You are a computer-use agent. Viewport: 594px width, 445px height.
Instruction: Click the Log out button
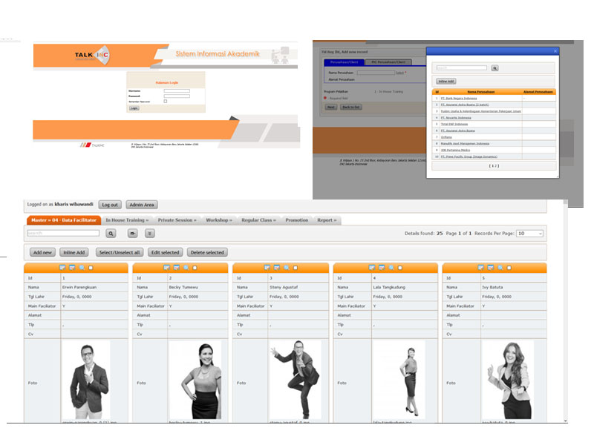(110, 205)
